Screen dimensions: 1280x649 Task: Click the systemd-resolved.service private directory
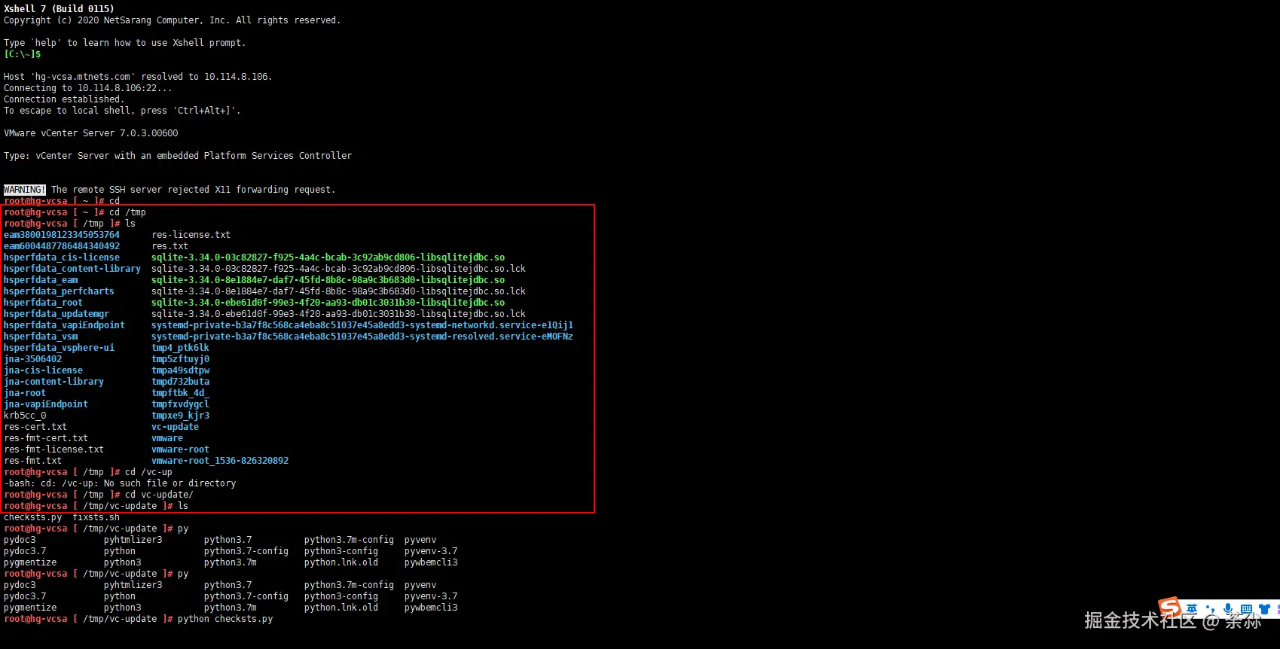click(x=362, y=337)
